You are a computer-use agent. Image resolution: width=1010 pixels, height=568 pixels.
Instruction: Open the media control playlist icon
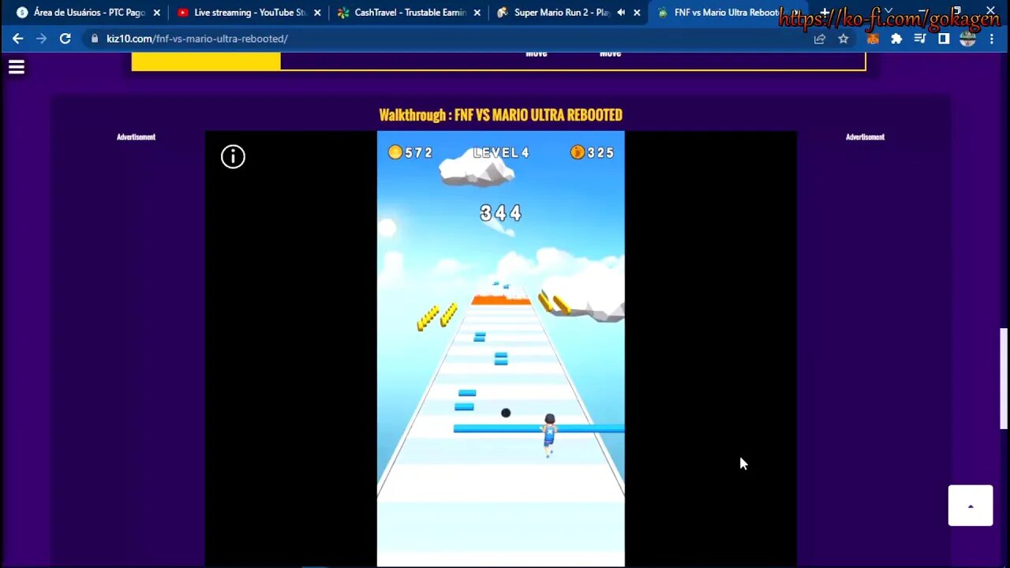(x=920, y=39)
